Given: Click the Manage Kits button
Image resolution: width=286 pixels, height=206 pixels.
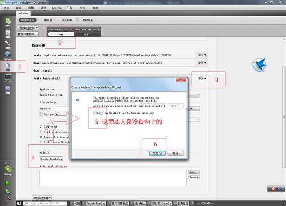Looking at the screenshot, I should point(28,34).
